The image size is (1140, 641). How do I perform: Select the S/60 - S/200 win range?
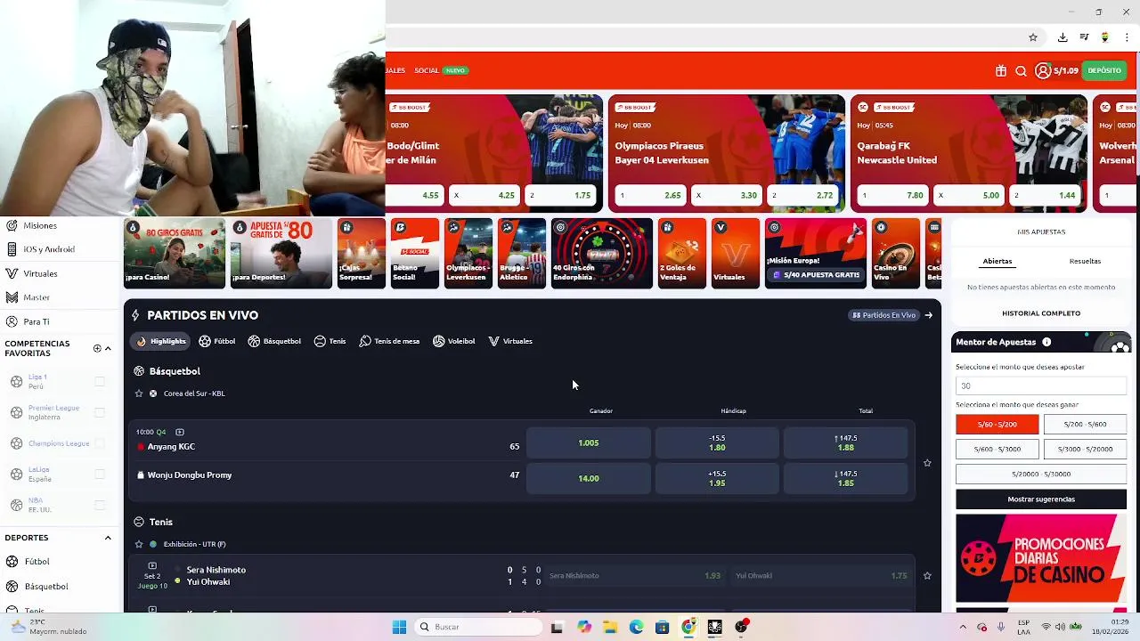(x=997, y=425)
